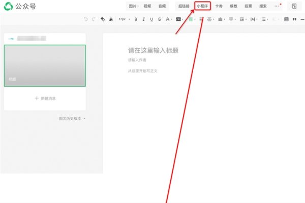Screen dimensions: 305x203
Task: Add a new message with 新建消息
Action: coord(45,98)
